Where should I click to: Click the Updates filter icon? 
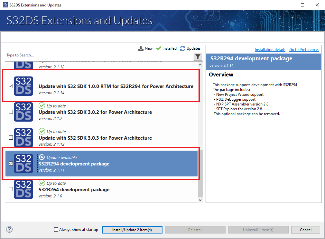(182, 48)
